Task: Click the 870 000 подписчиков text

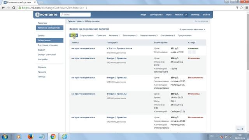Action: tap(116, 53)
